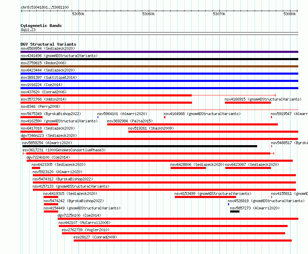The image size is (308, 254).
Task: Click the 53050k ruler position
Action: pos(78,14)
